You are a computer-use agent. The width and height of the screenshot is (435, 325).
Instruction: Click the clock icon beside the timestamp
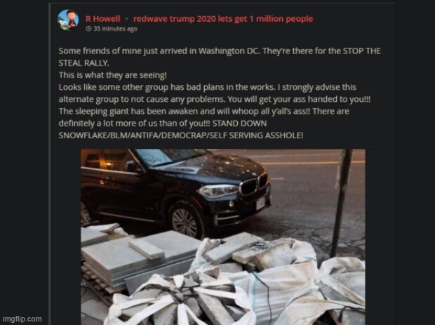(x=88, y=29)
